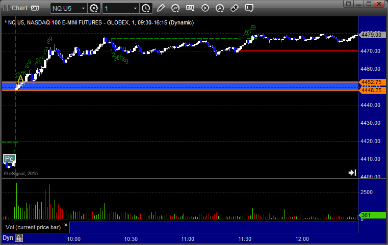Click the SIM simulation mode icon

(35, 8)
